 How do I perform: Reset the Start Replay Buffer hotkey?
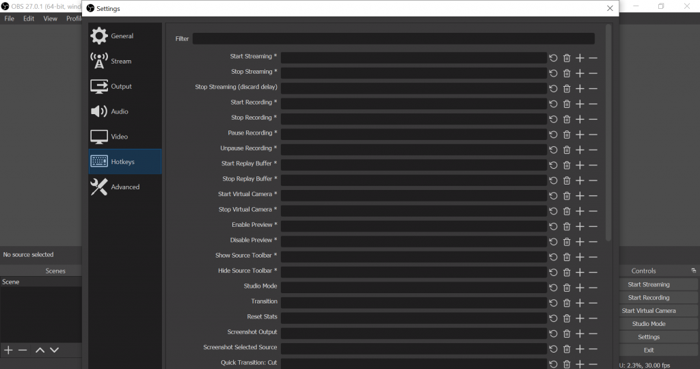point(553,165)
